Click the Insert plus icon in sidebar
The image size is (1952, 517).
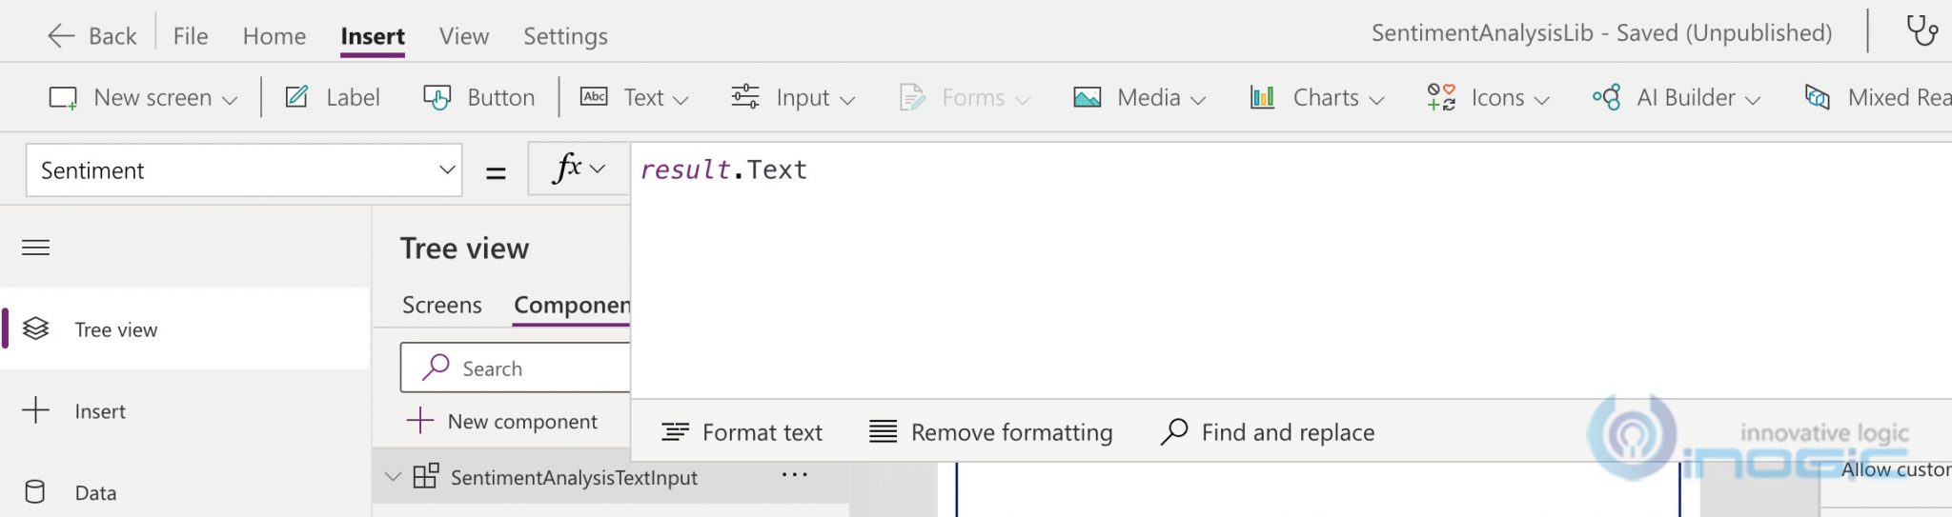[x=36, y=411]
